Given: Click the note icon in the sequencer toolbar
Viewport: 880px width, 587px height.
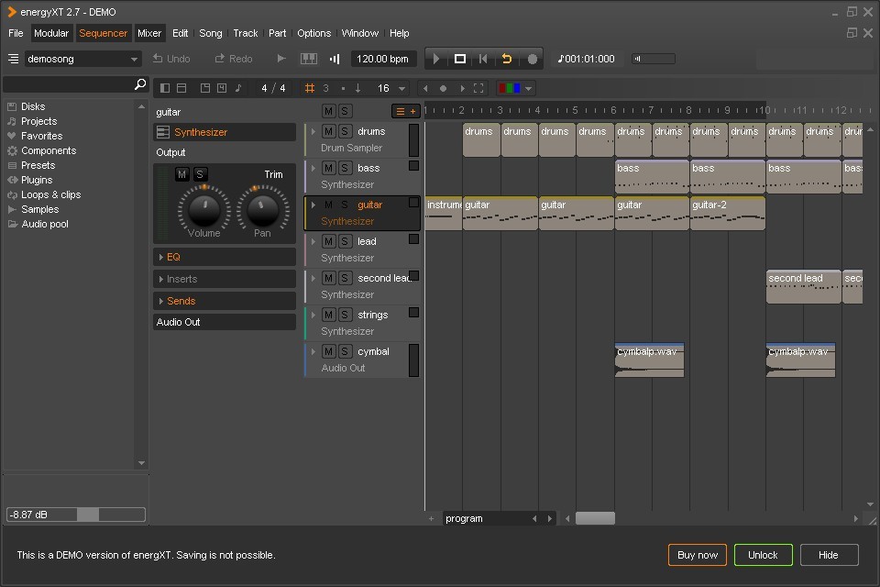Looking at the screenshot, I should coord(238,88).
